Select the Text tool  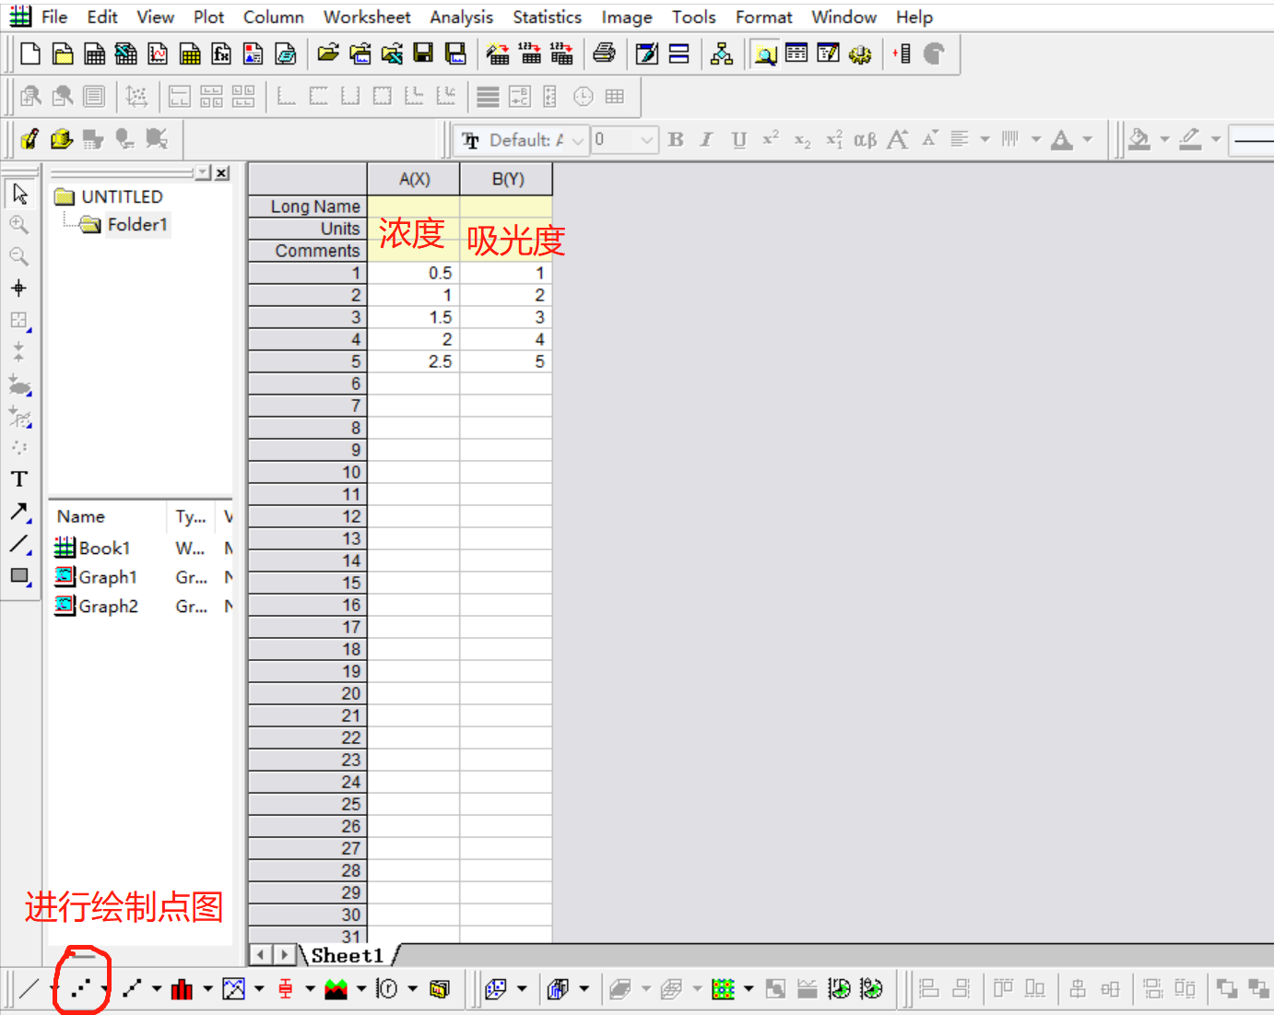coord(19,479)
